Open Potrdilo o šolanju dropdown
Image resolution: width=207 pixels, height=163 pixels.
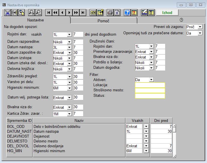click(151, 63)
